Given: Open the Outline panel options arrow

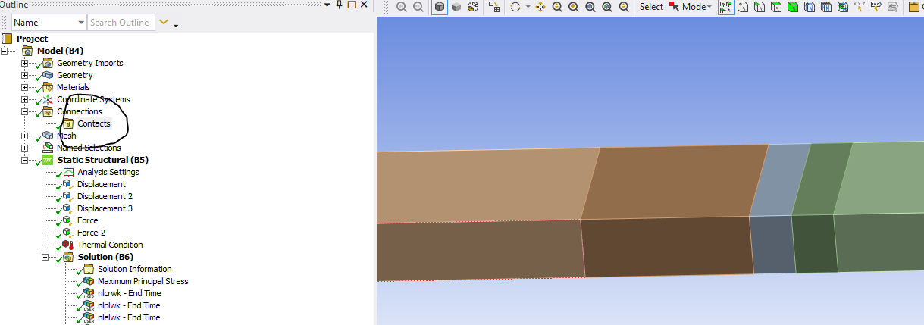Looking at the screenshot, I should (327, 5).
